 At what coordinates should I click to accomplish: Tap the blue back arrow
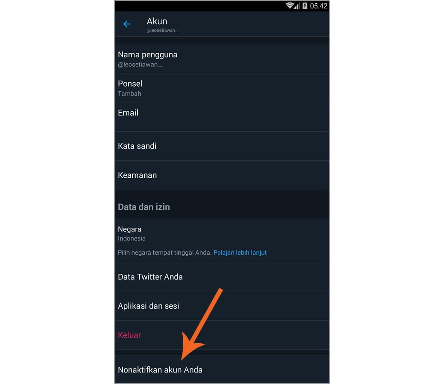pyautogui.click(x=127, y=24)
